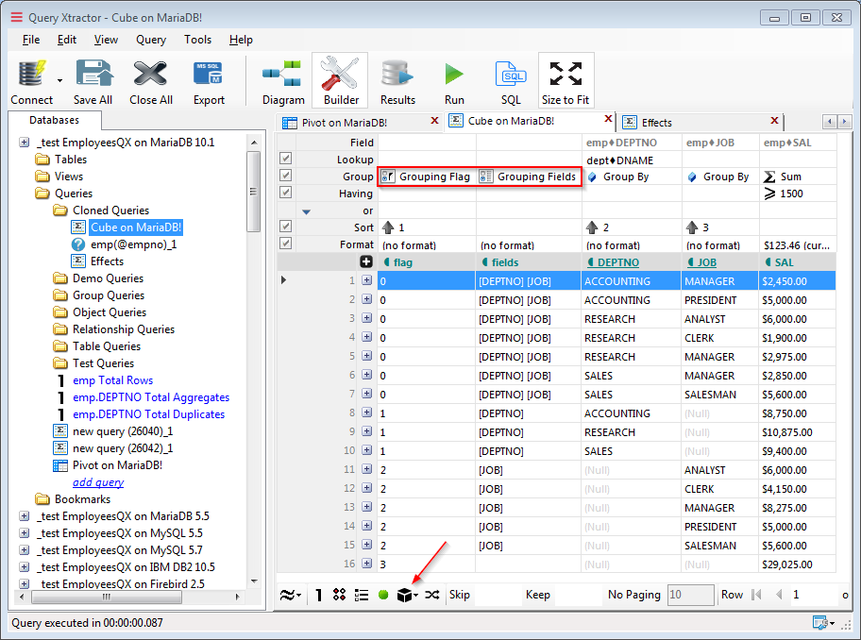Open the emp Total Rows query
Screen dimensions: 861x640
click(112, 380)
